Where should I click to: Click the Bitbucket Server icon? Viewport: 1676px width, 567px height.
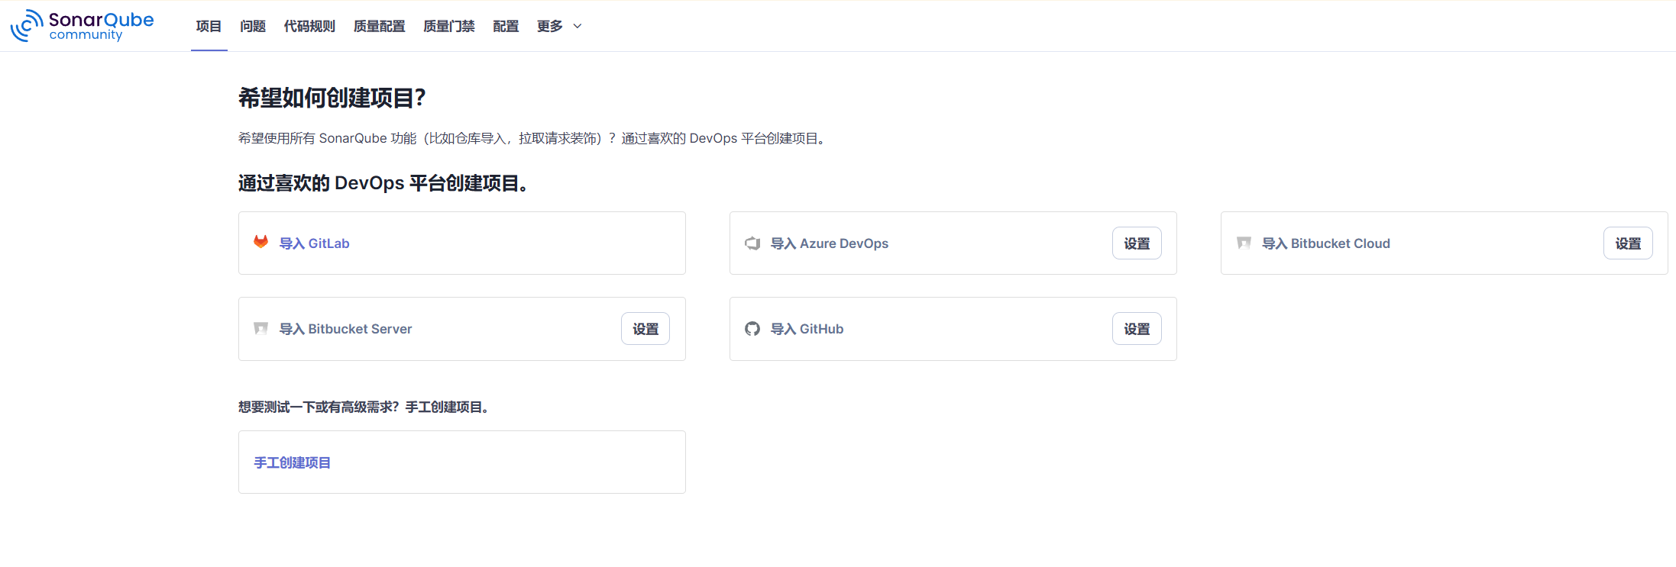click(261, 329)
